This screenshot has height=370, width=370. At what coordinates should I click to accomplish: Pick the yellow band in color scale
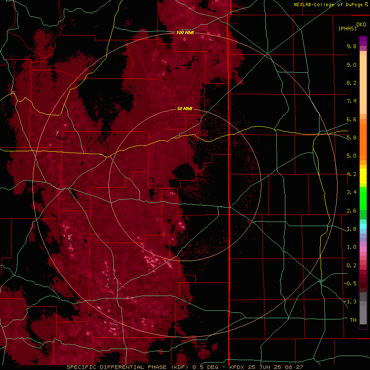(363, 176)
